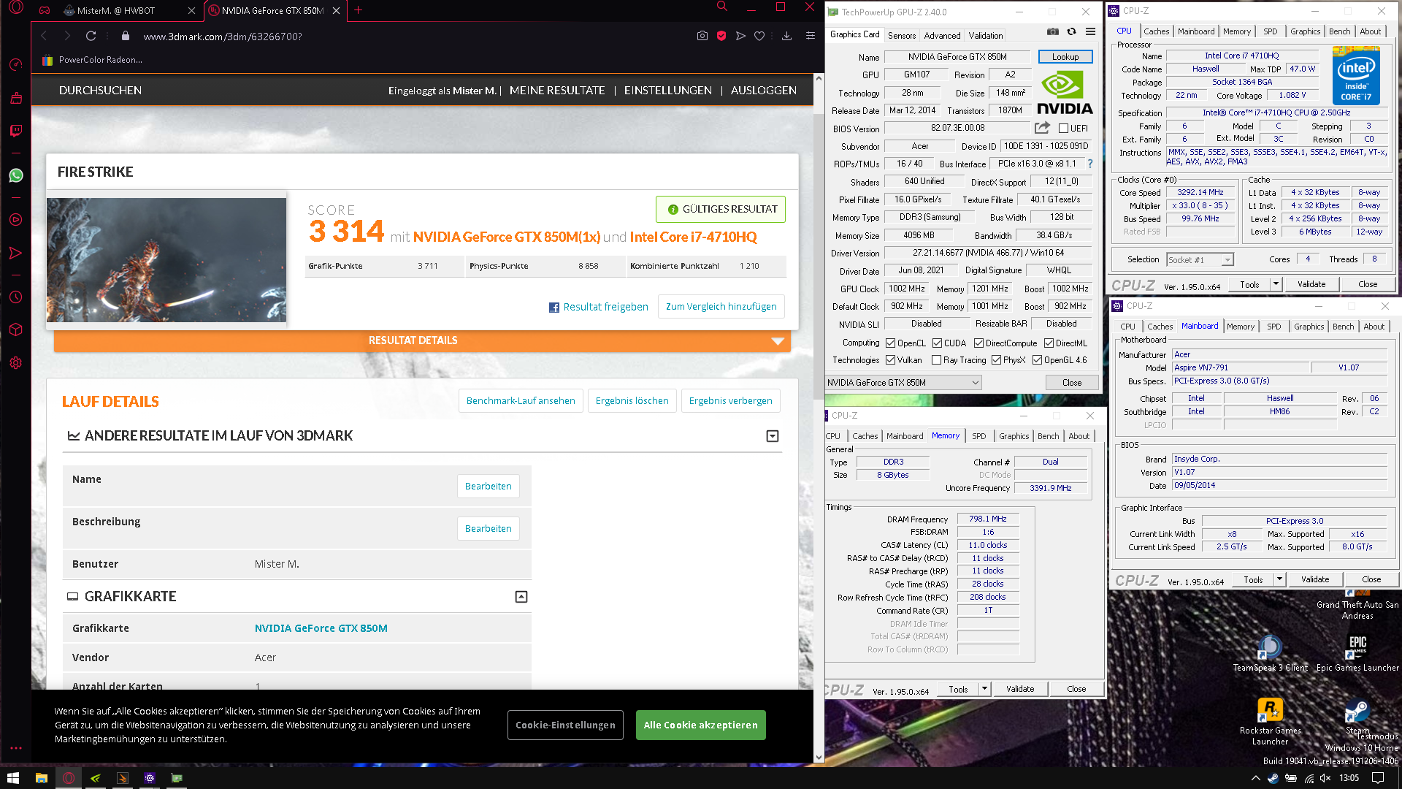Click browser tab search magnifier icon

click(x=721, y=7)
